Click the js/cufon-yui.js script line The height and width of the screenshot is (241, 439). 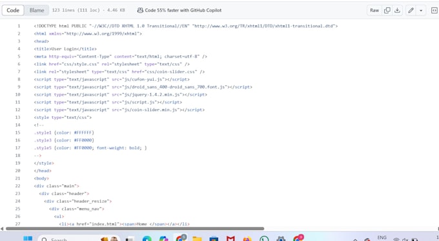112,79
